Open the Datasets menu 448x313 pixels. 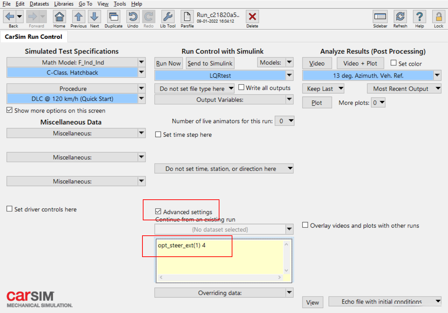[39, 4]
